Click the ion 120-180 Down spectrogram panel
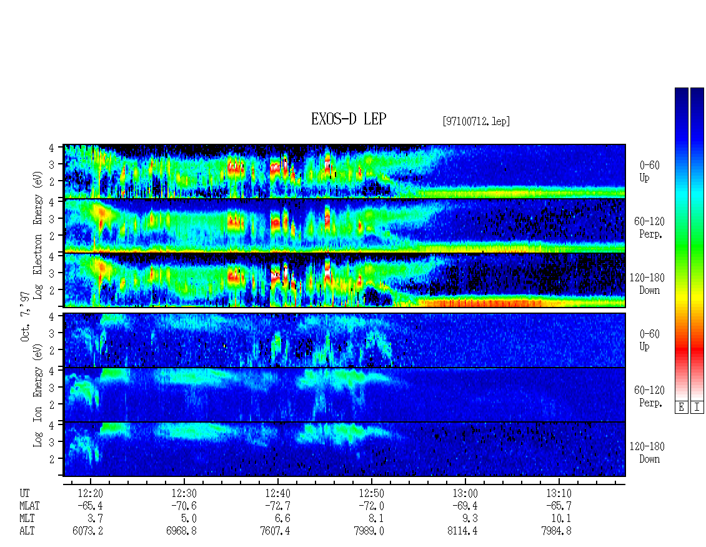 (x=345, y=449)
